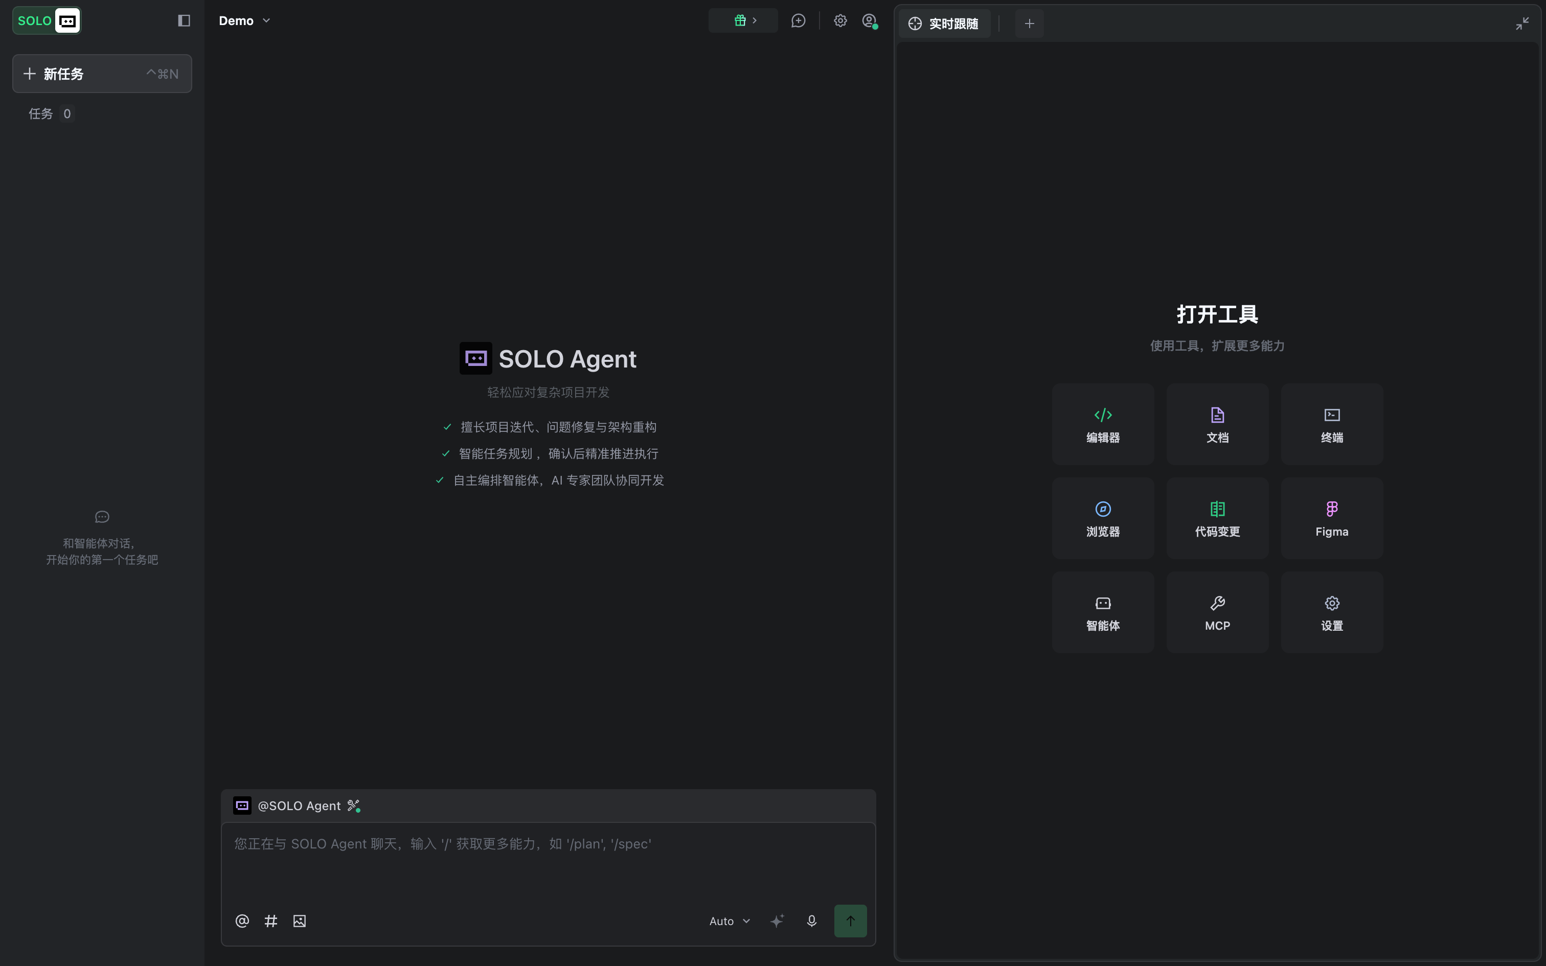
Task: Open the 文档 documents tool
Action: [x=1217, y=424]
